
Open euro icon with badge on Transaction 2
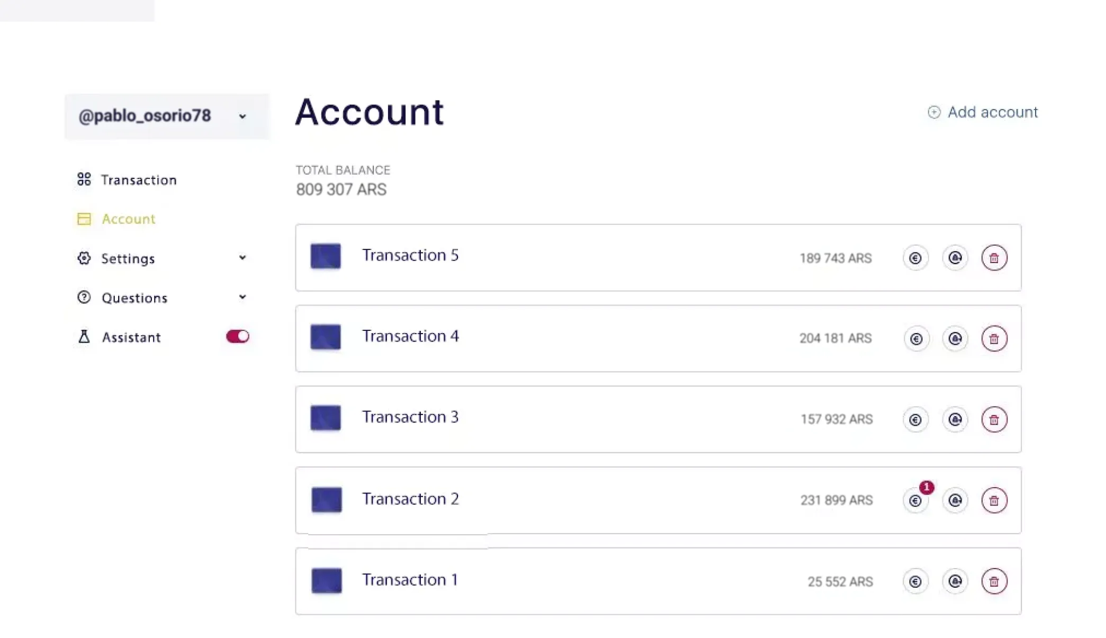tap(916, 500)
